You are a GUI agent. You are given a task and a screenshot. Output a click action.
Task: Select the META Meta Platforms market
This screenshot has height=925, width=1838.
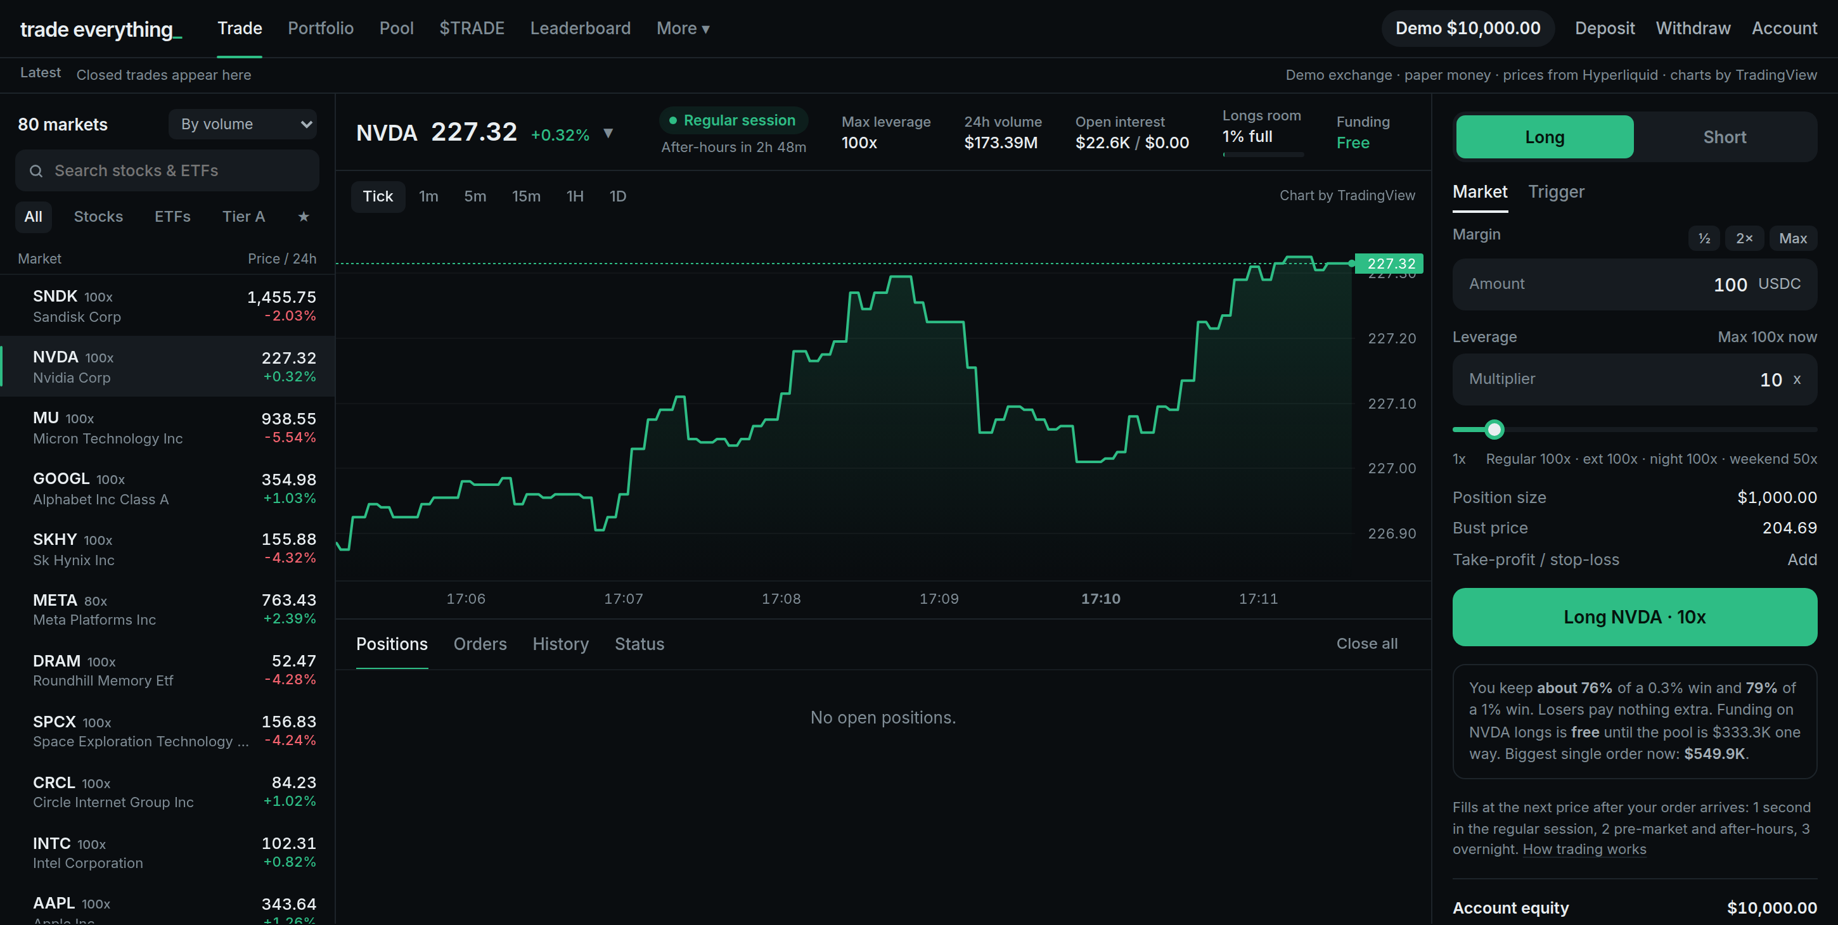(x=168, y=609)
